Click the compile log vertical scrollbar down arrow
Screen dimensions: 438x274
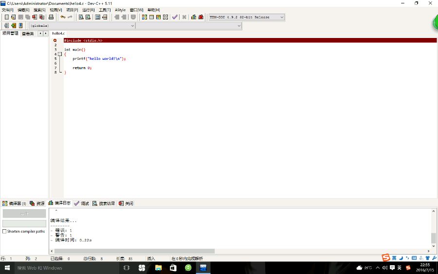tap(434, 246)
